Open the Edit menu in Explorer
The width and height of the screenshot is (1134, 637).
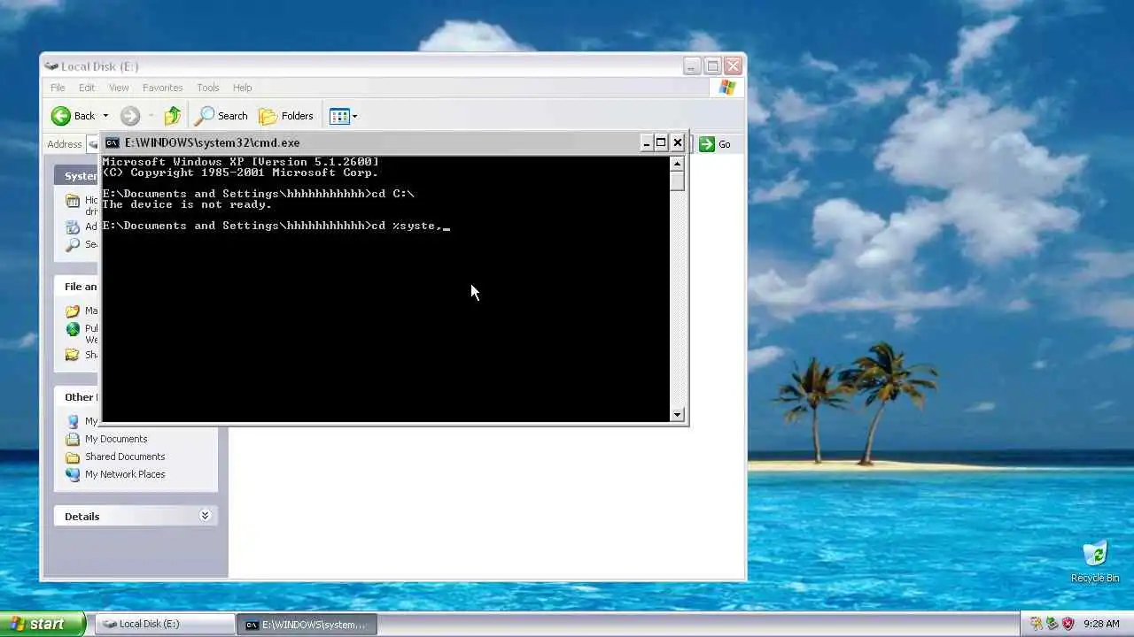coord(87,88)
